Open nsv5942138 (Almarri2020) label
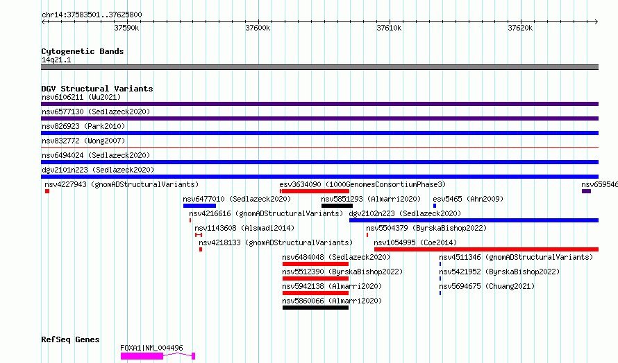This screenshot has width=618, height=363. point(332,286)
